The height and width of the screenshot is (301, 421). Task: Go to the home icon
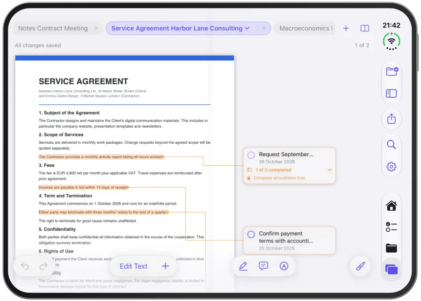tap(392, 206)
